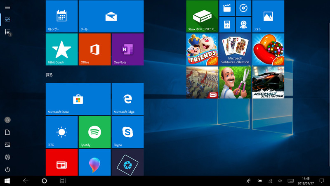
Task: Open the Camera small tile
Action: 243,25
